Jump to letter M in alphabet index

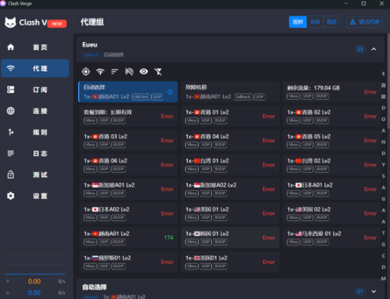click(x=383, y=279)
